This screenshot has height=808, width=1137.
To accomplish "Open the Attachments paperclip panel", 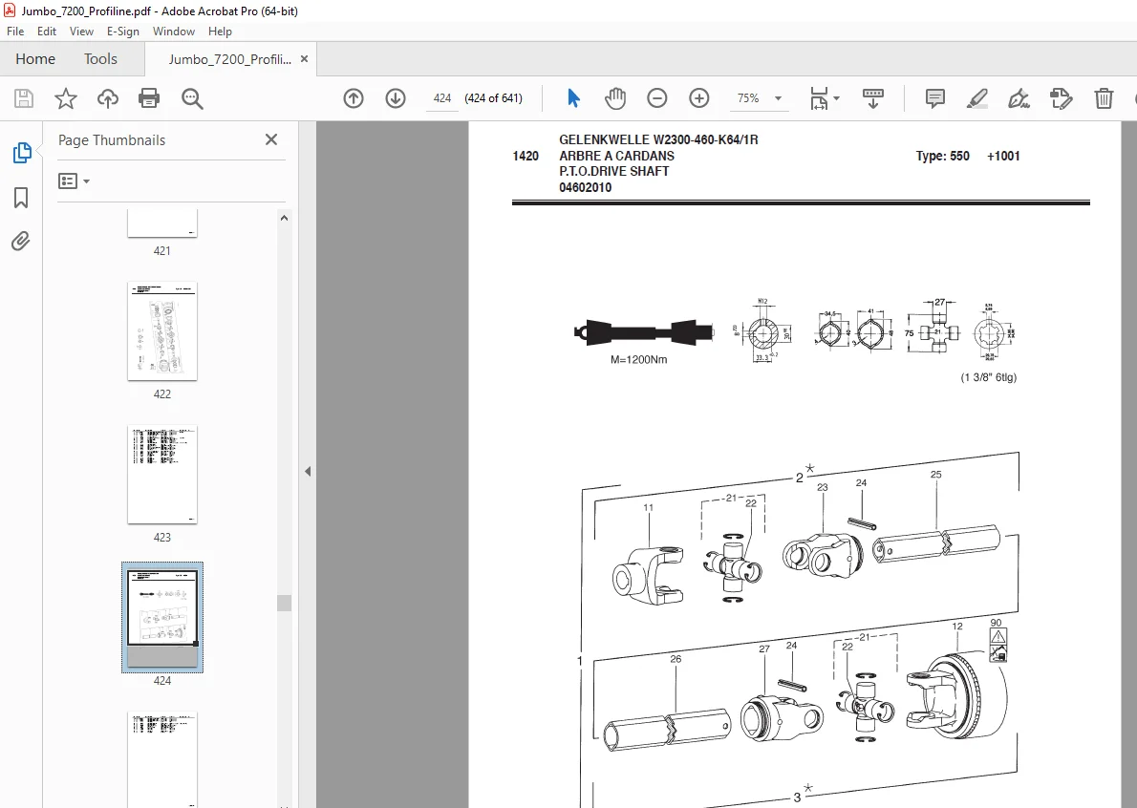I will 21,241.
